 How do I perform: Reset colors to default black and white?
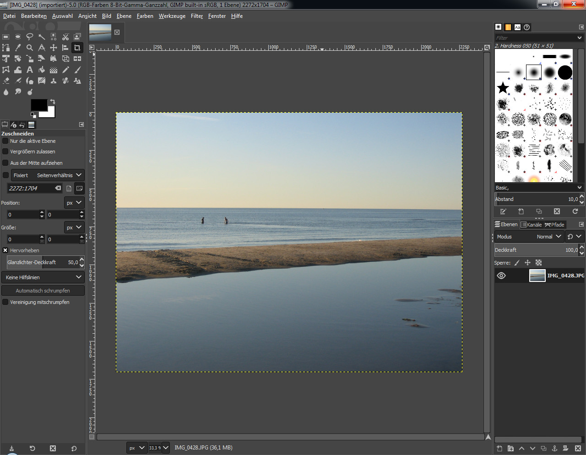[33, 115]
